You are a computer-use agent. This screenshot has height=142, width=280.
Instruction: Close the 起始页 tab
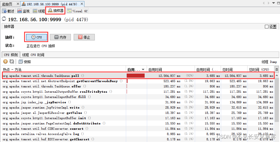18,4
